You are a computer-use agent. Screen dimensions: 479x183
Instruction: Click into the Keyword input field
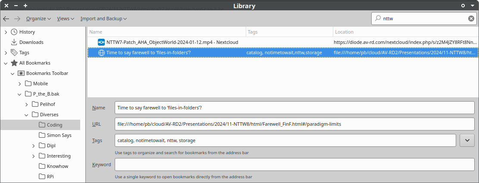click(x=294, y=164)
